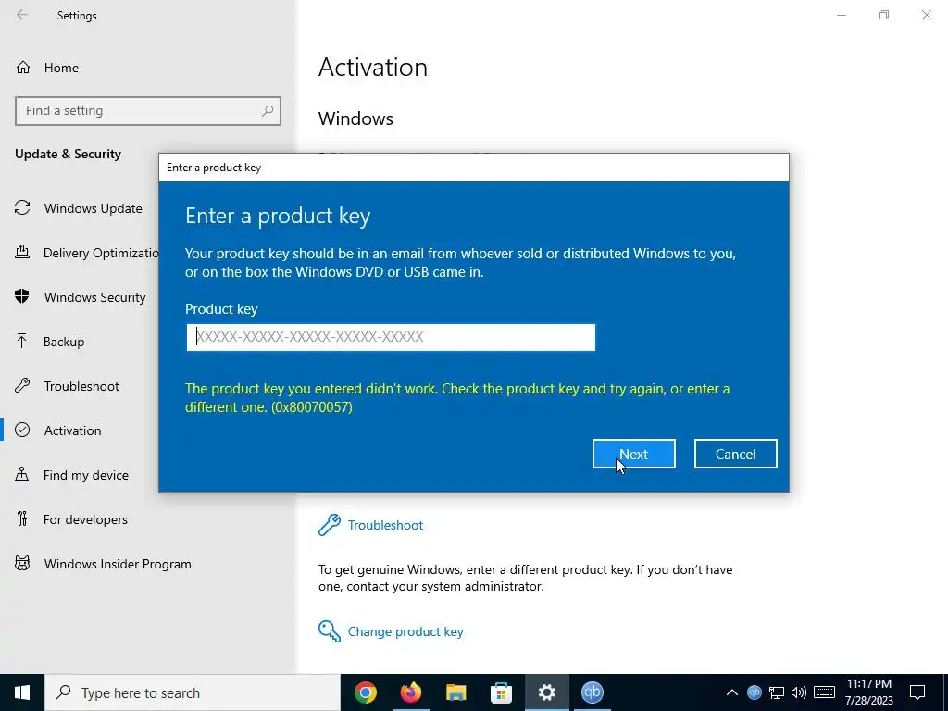Click the Home house icon
This screenshot has width=948, height=711.
(23, 67)
